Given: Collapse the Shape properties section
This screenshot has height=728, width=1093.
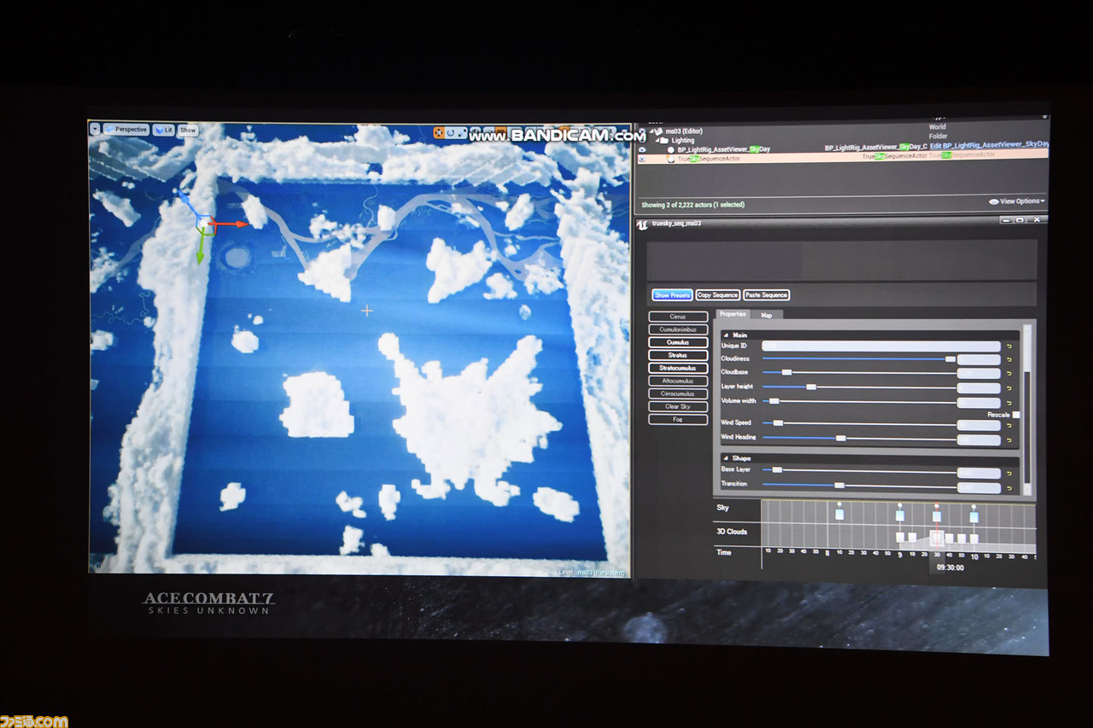Looking at the screenshot, I should point(726,458).
